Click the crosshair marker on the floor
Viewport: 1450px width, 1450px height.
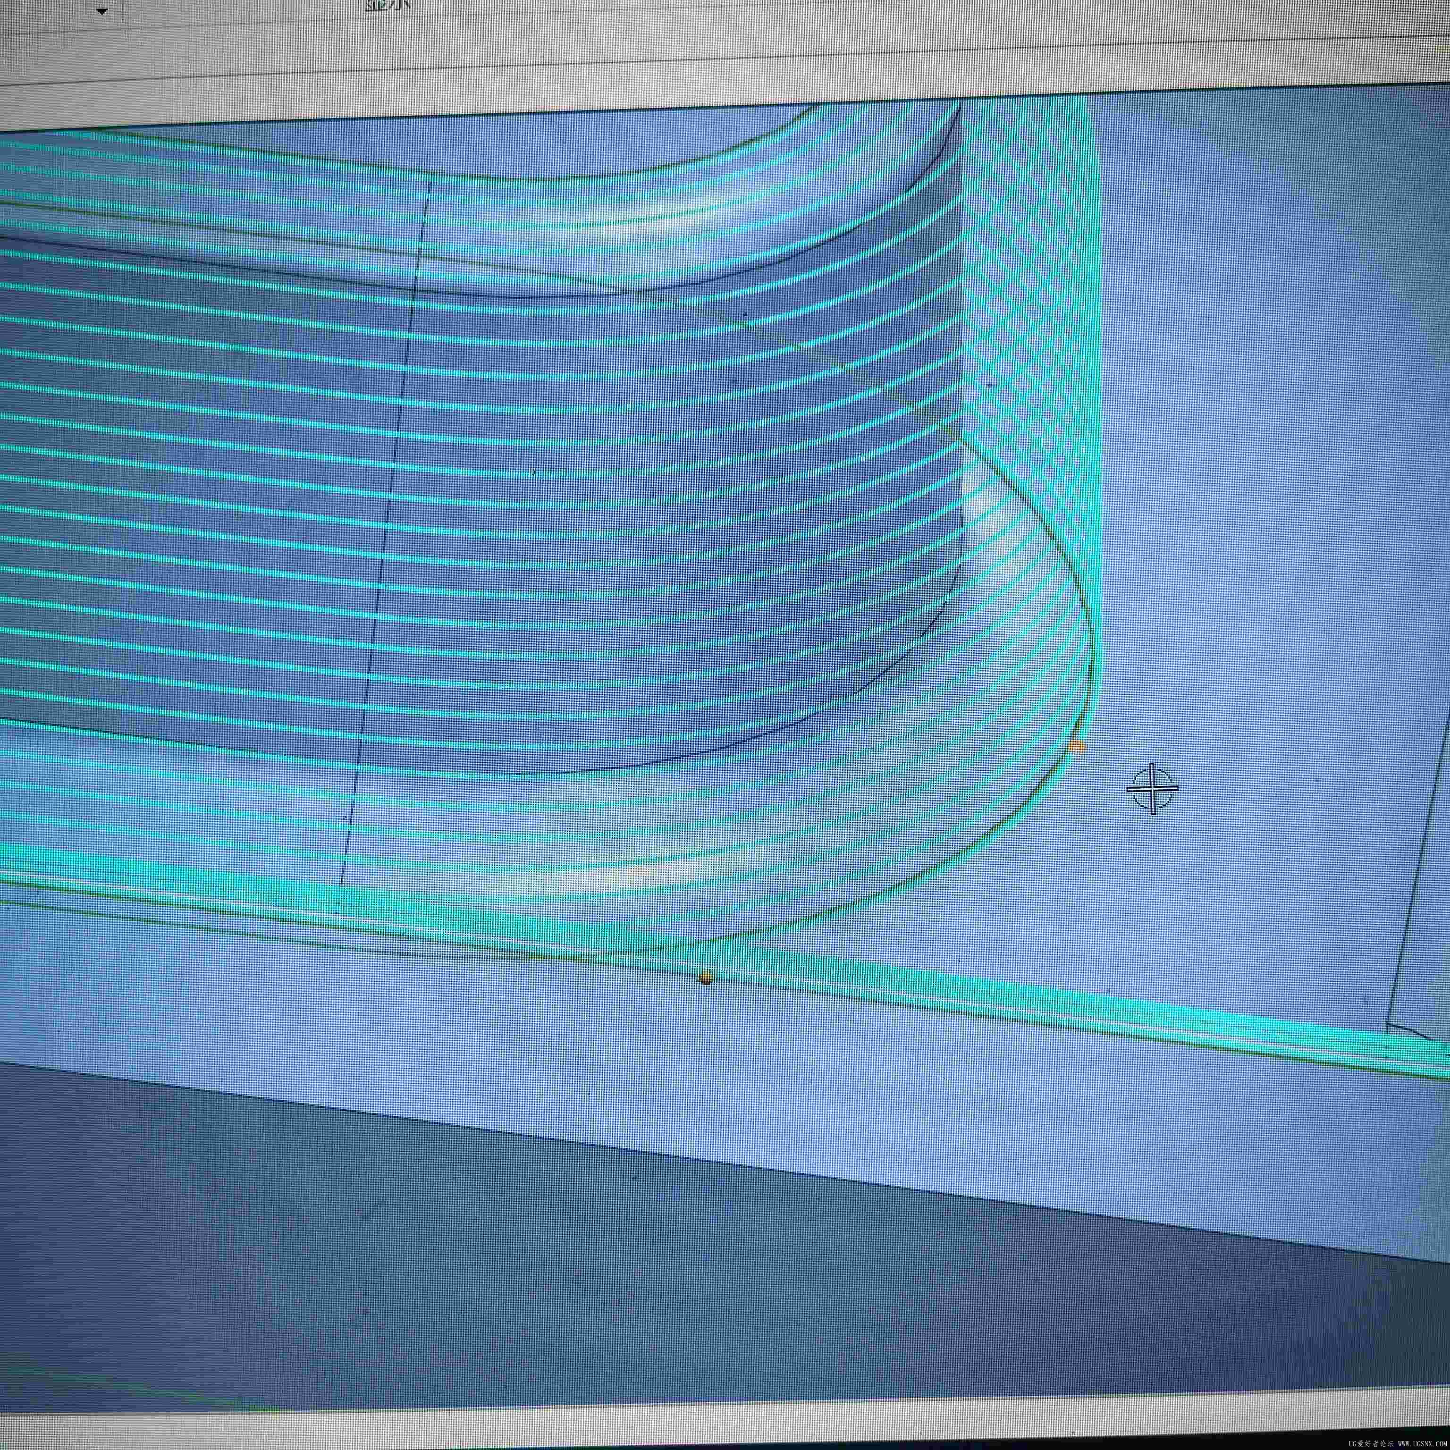tap(1153, 788)
